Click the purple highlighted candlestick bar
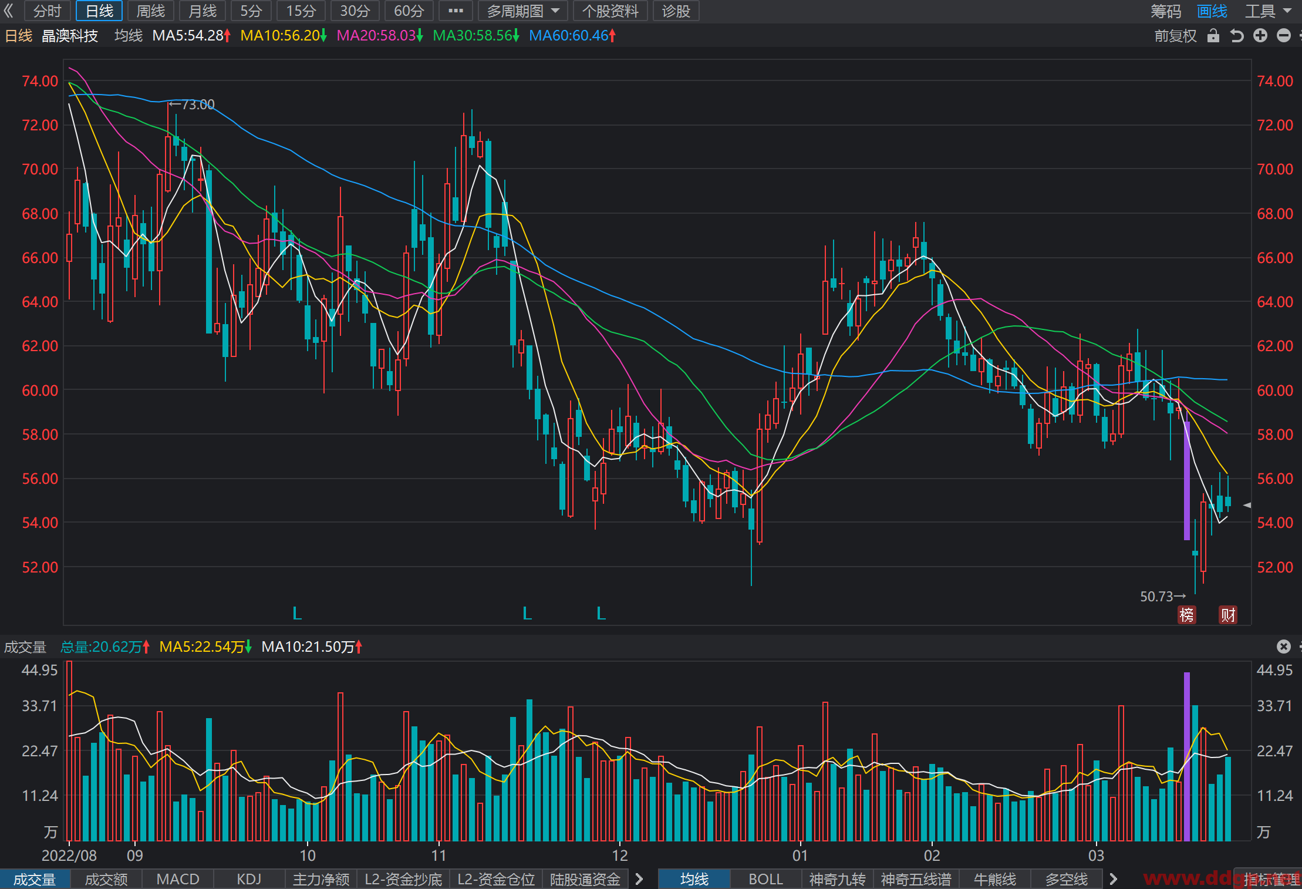The image size is (1302, 889). pyautogui.click(x=1187, y=480)
